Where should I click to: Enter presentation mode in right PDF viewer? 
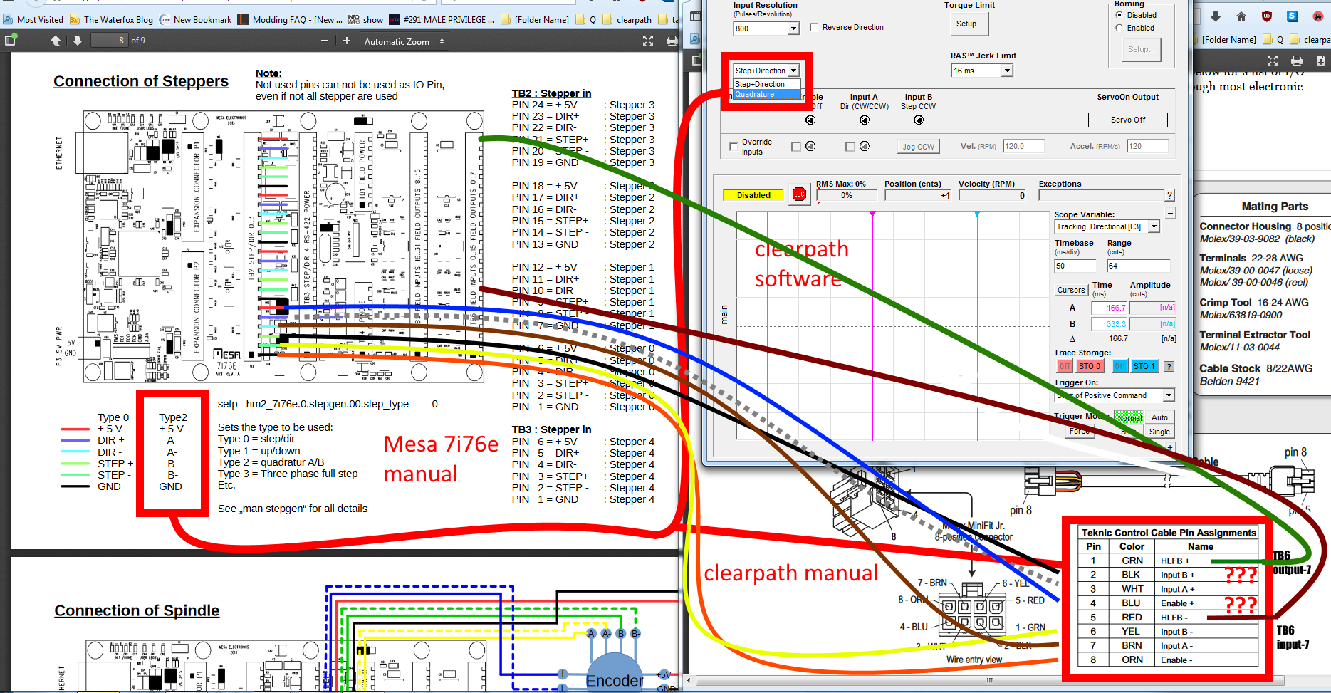point(1273,61)
